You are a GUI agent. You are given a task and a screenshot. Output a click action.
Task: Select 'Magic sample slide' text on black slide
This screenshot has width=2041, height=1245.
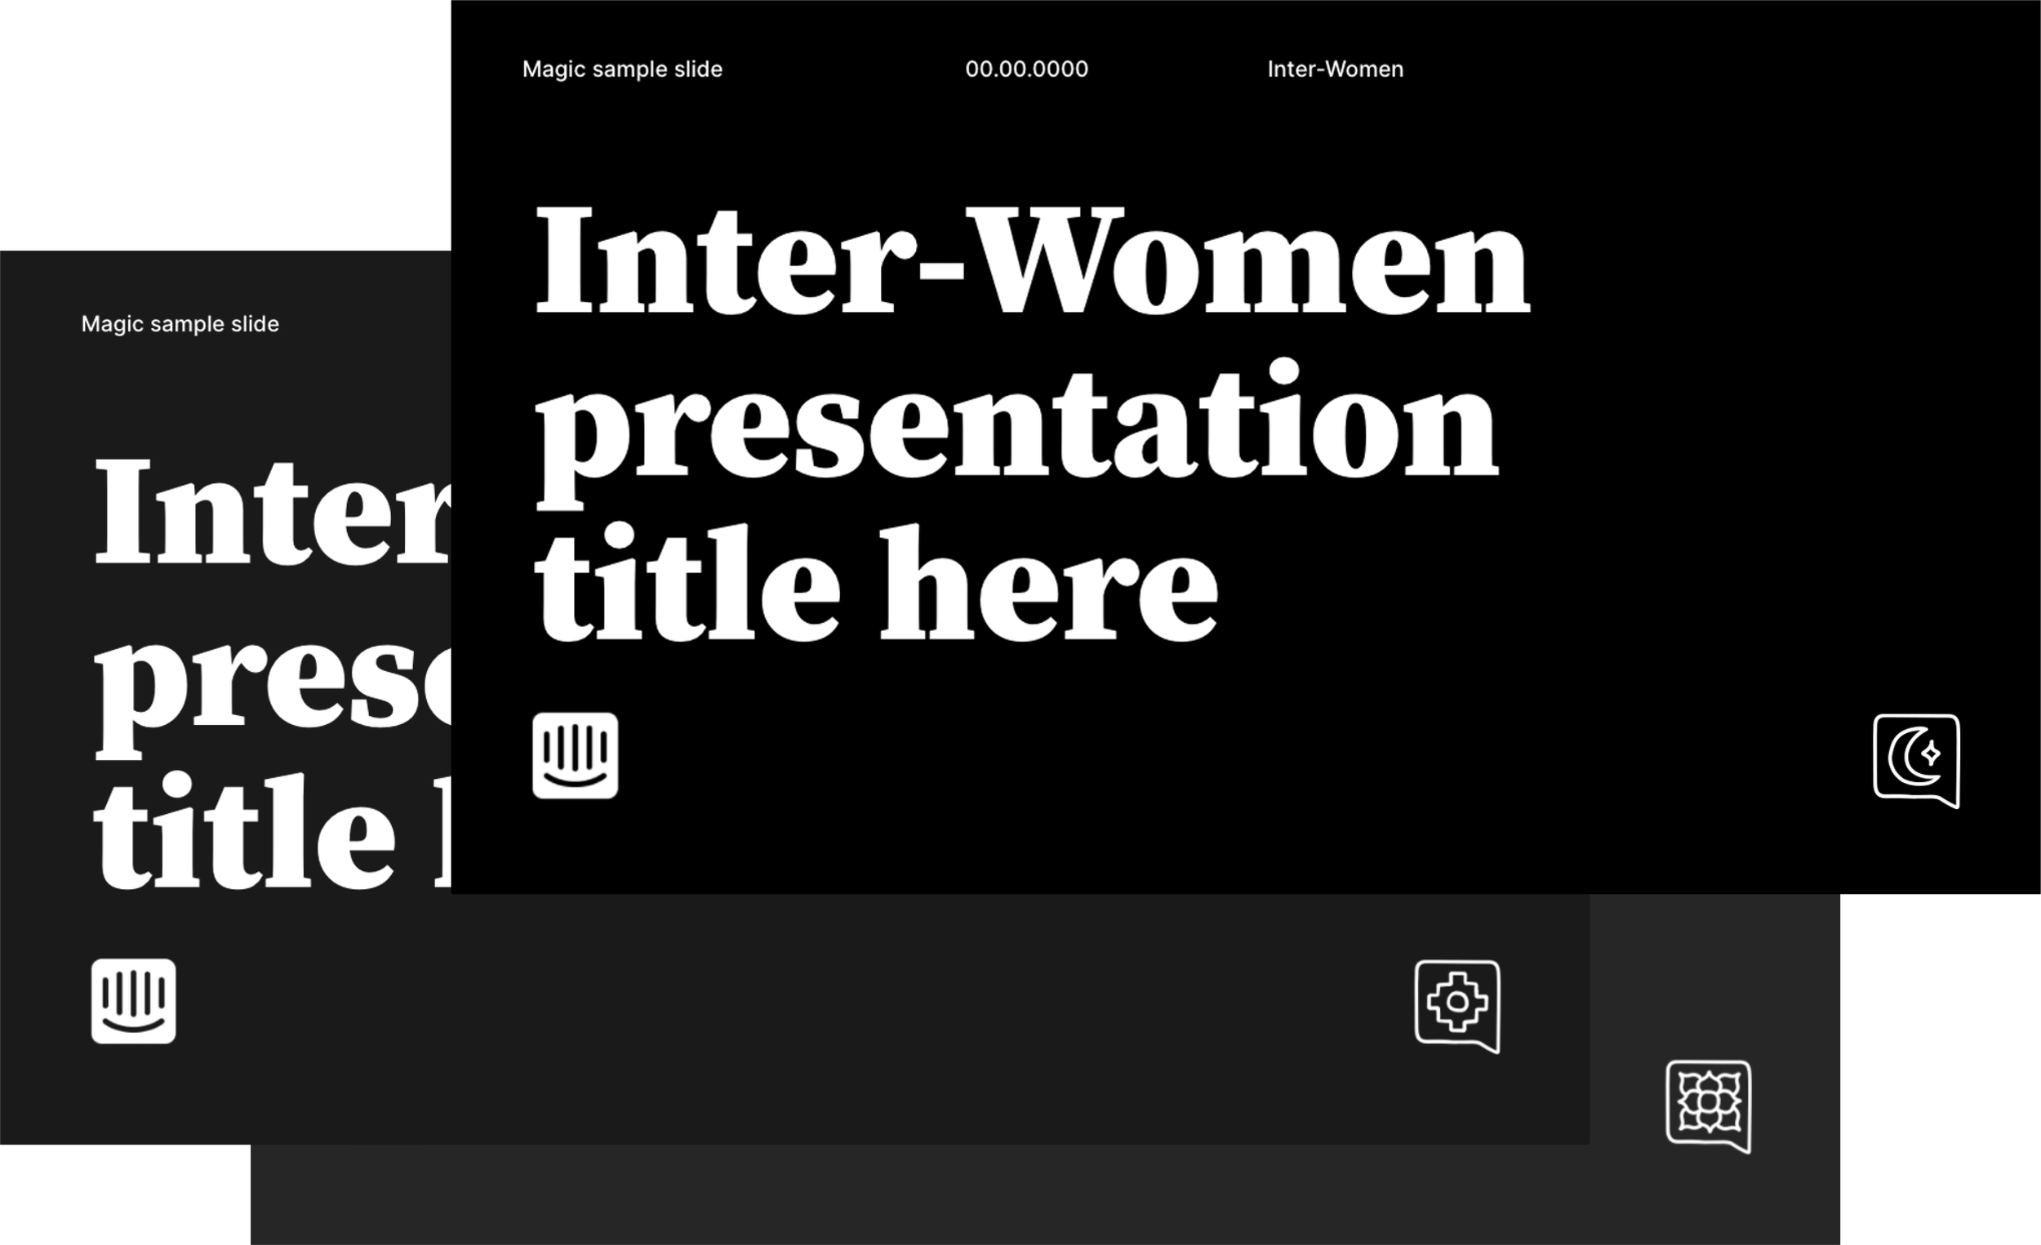[622, 69]
